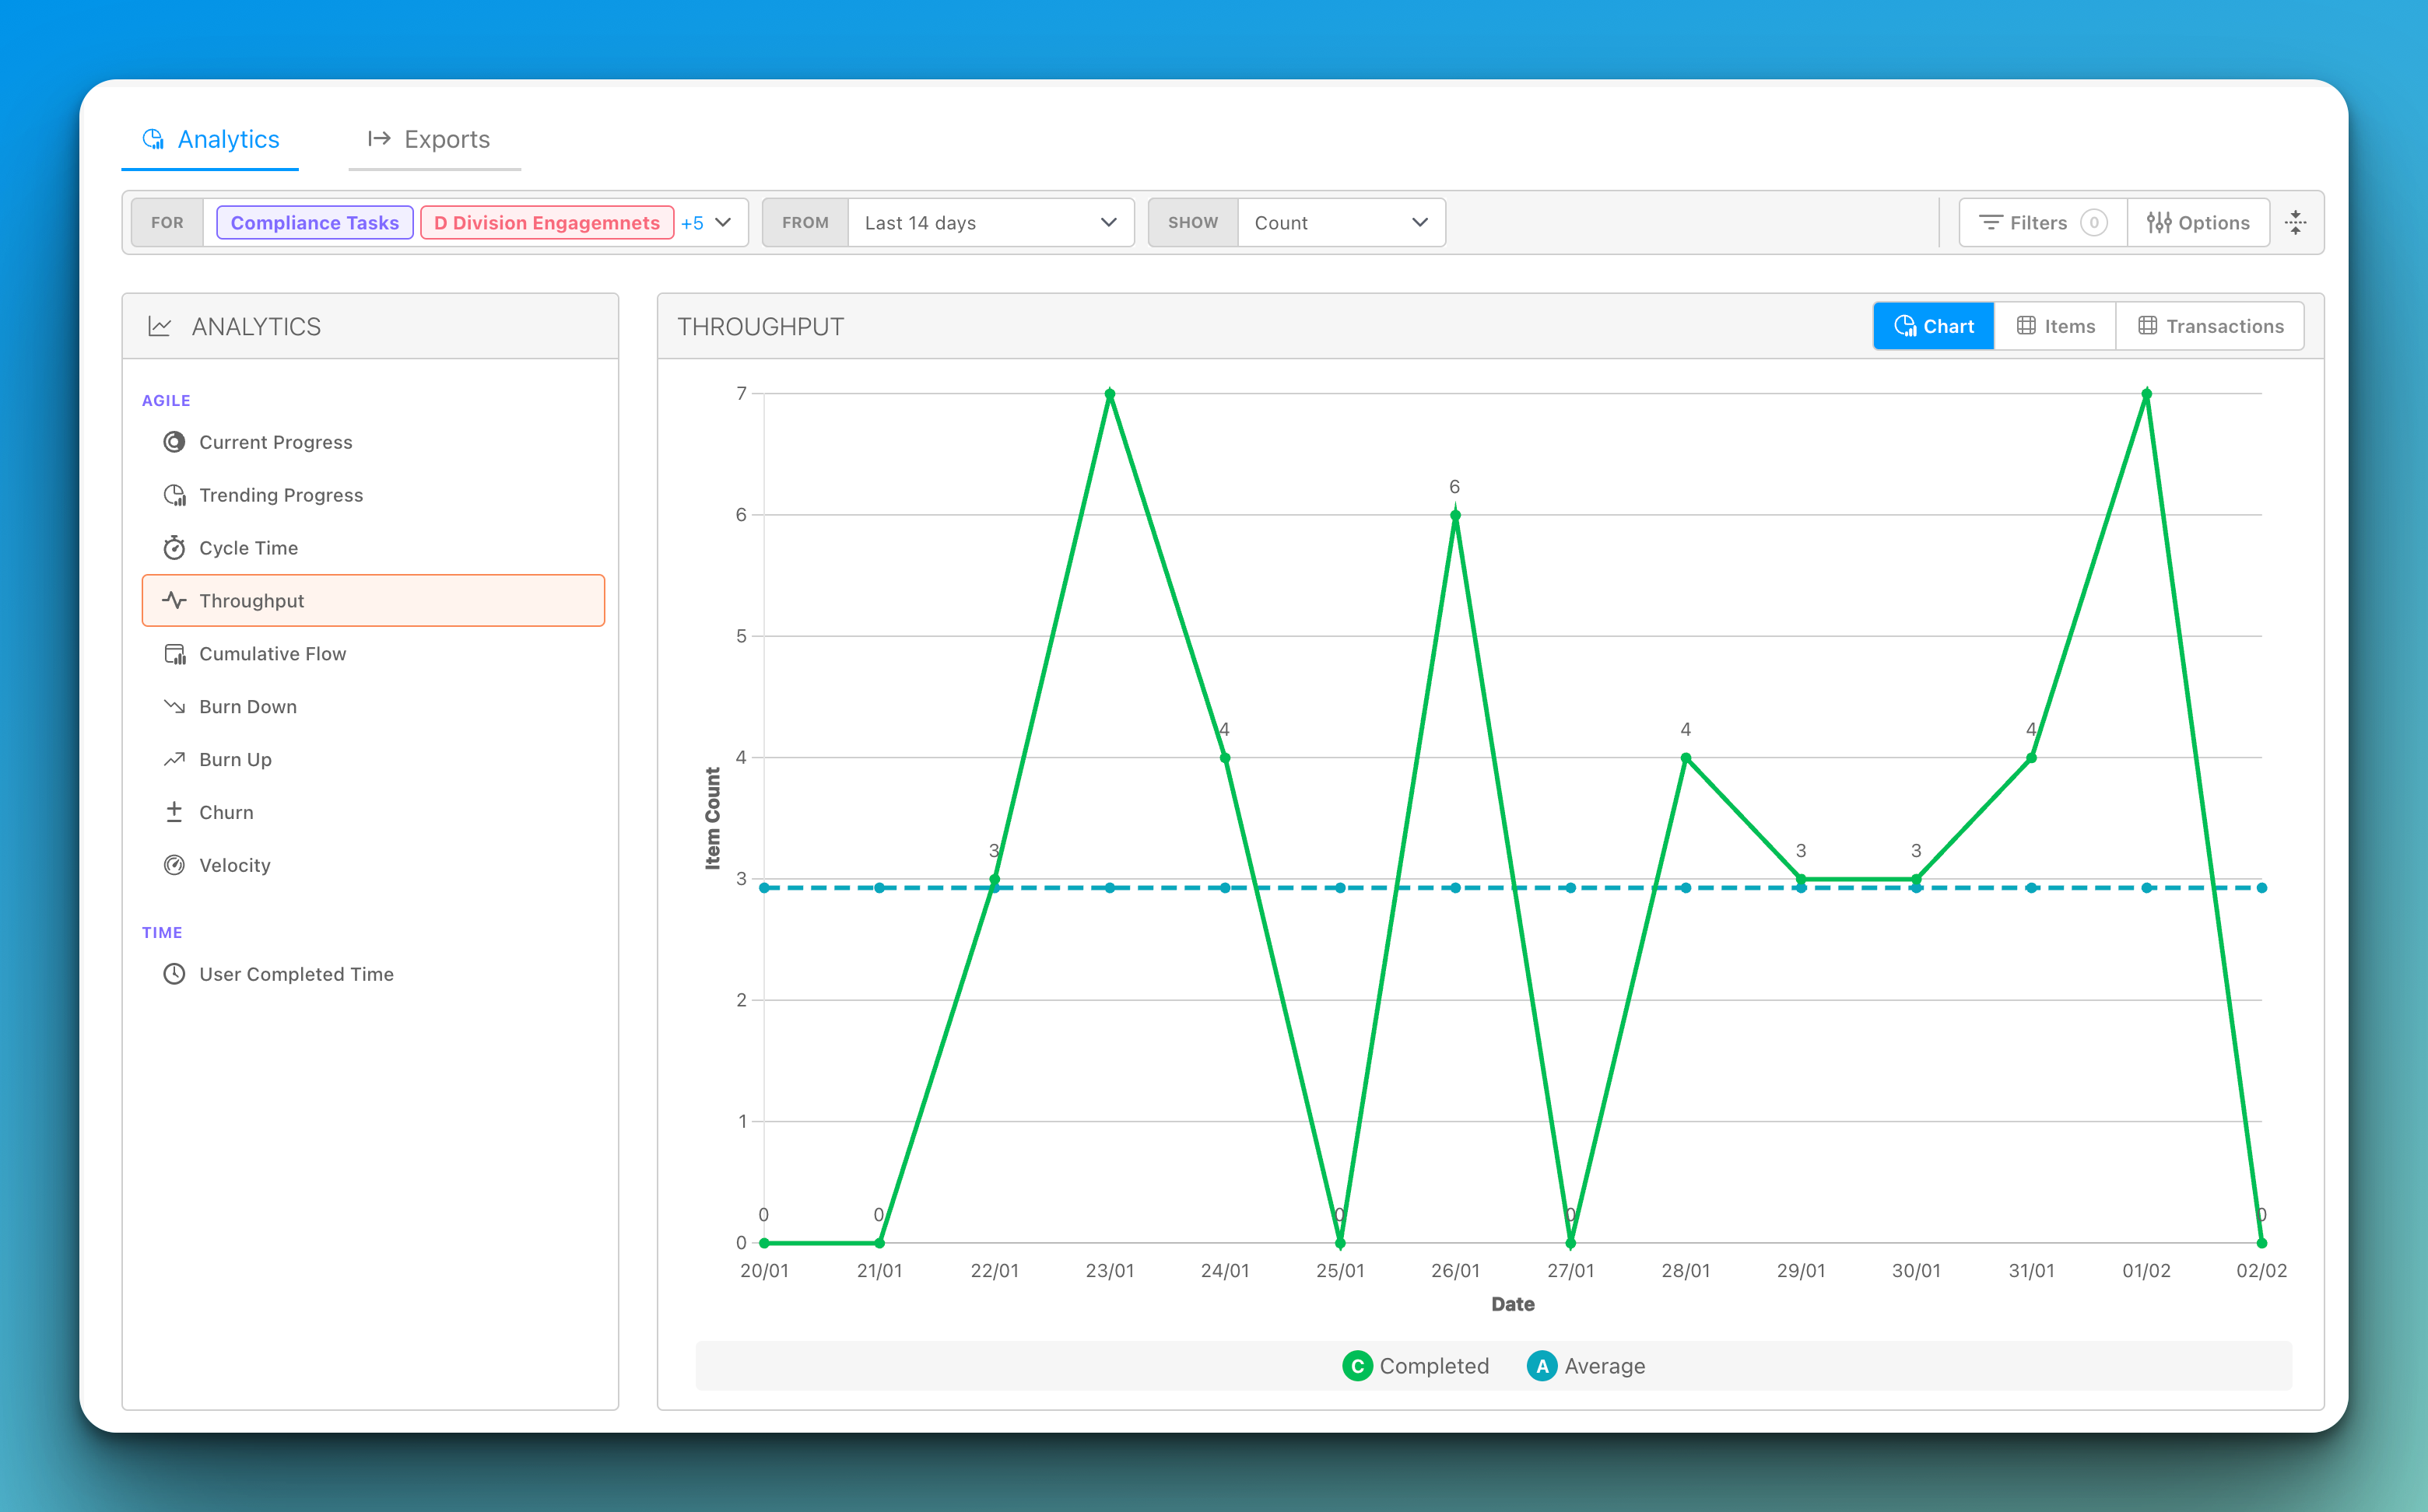Click the collapse filter bar icon
Image resolution: width=2428 pixels, height=1512 pixels.
click(2296, 223)
